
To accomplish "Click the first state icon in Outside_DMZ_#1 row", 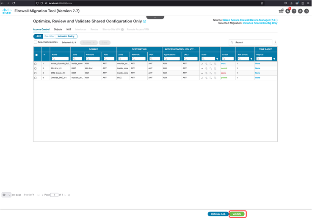I will (206, 78).
